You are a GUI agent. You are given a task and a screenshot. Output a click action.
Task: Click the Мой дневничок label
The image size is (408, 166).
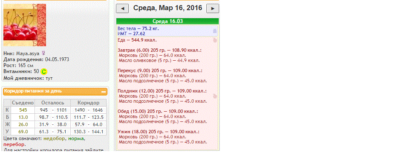coord(24,78)
